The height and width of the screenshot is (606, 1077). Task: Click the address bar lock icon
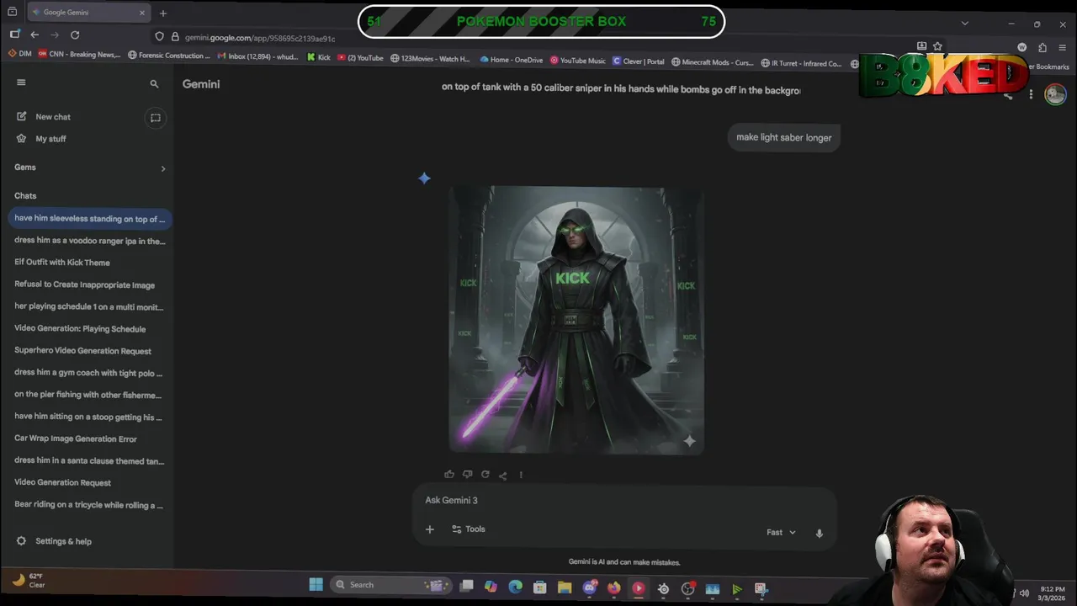(175, 37)
